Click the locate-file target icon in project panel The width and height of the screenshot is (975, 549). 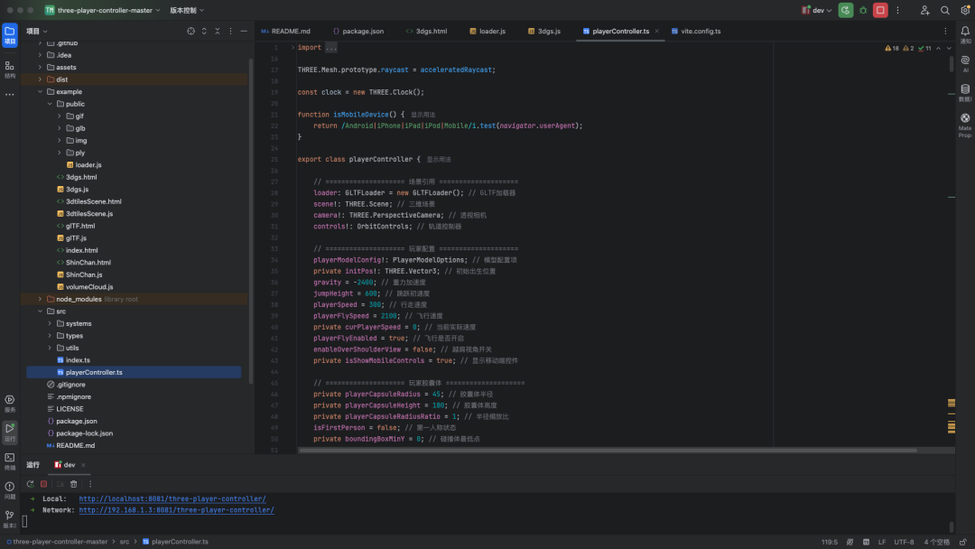[190, 31]
